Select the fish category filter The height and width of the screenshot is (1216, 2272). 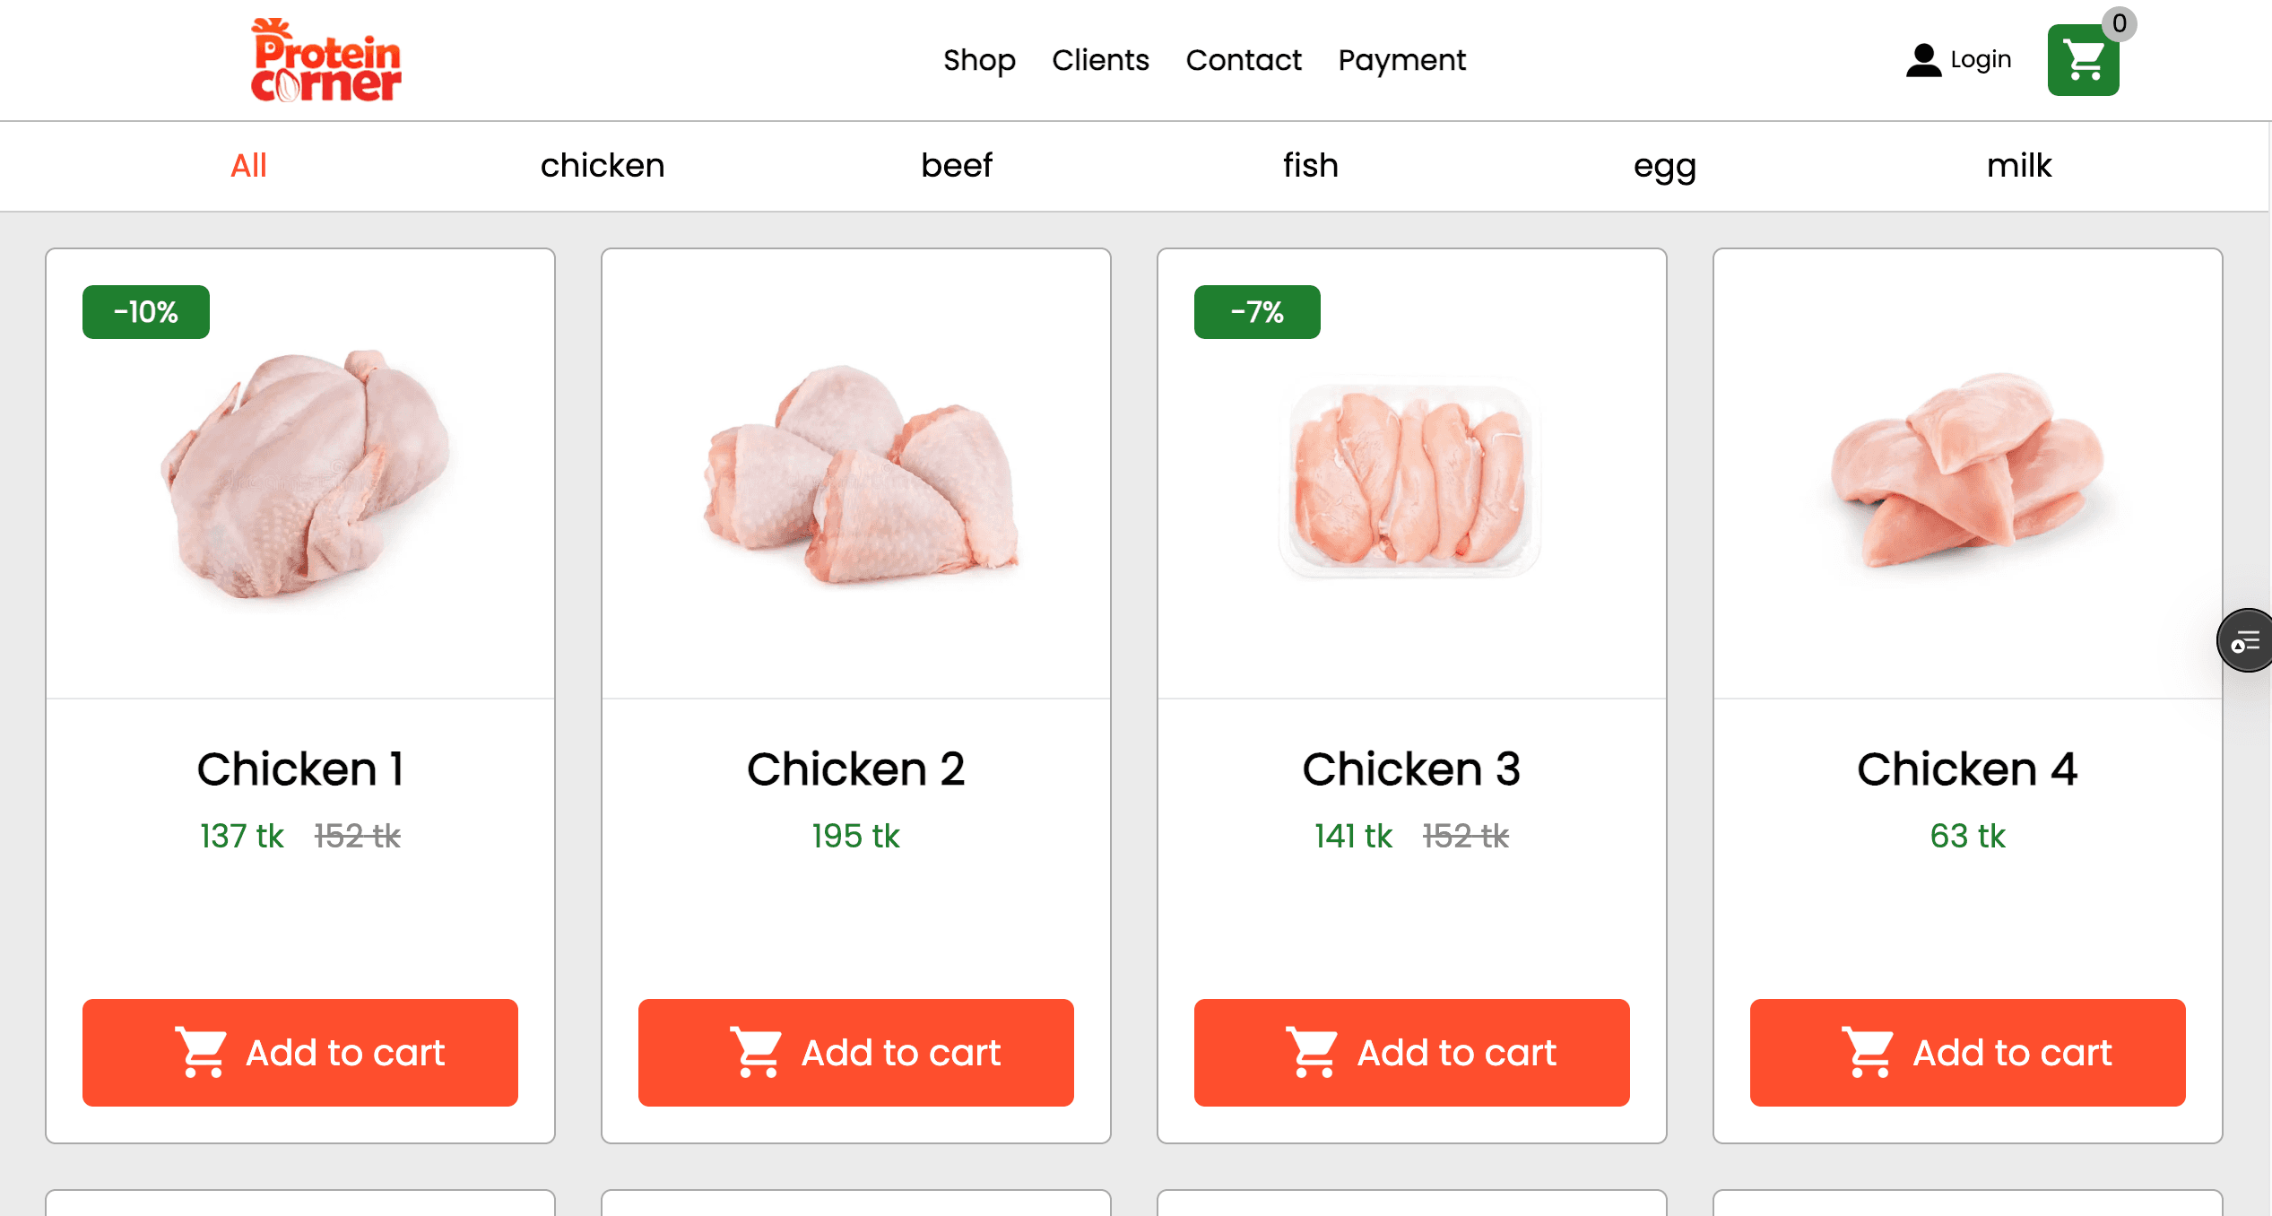click(1309, 165)
